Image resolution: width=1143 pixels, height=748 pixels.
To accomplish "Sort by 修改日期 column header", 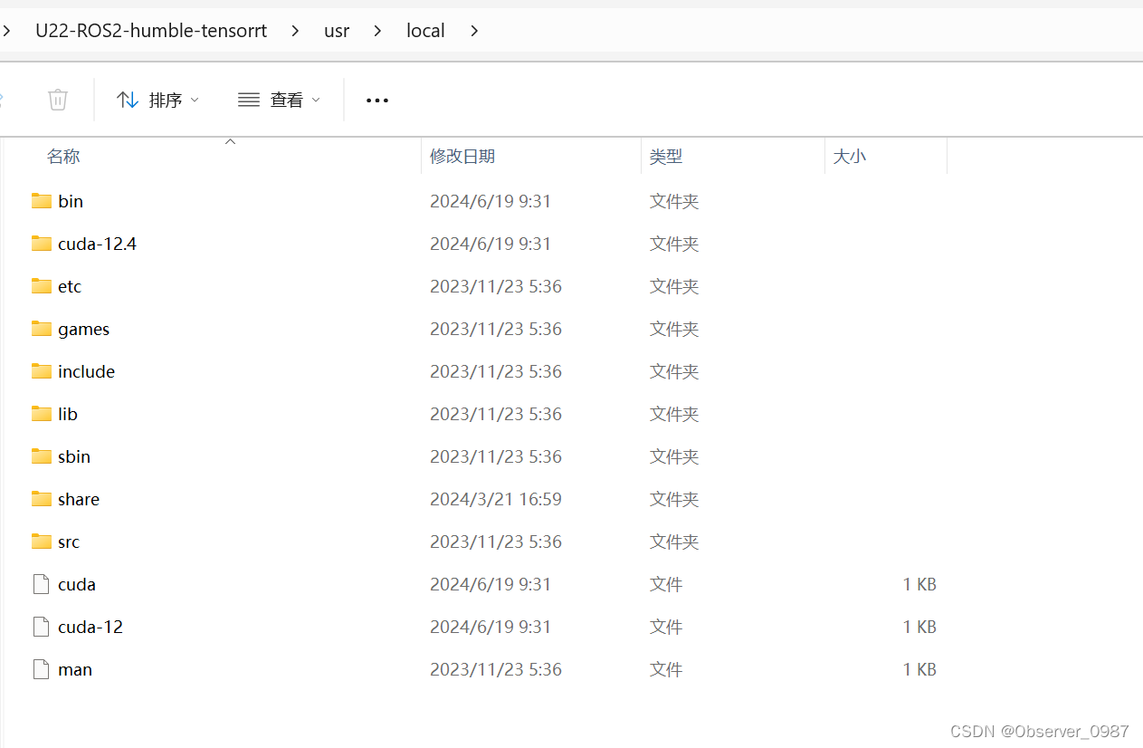I will (x=462, y=156).
